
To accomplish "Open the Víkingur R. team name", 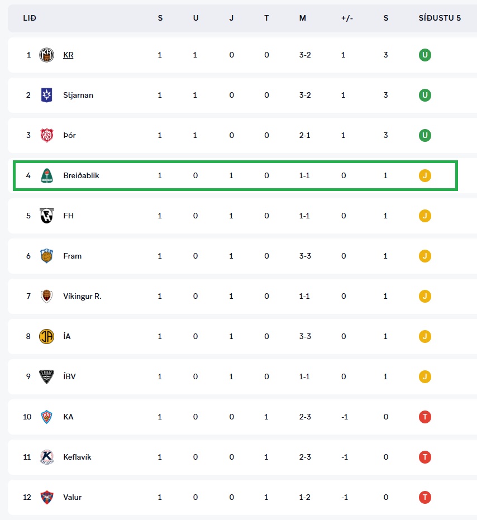I will coord(82,296).
